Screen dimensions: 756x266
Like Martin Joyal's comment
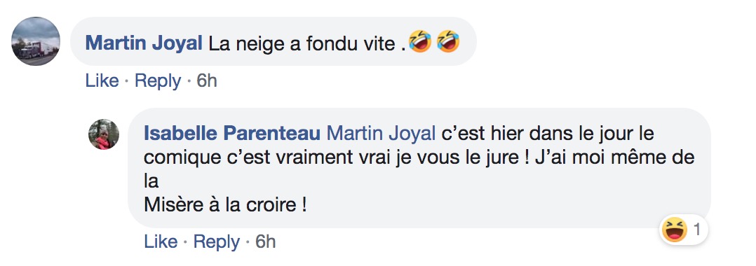tap(102, 80)
